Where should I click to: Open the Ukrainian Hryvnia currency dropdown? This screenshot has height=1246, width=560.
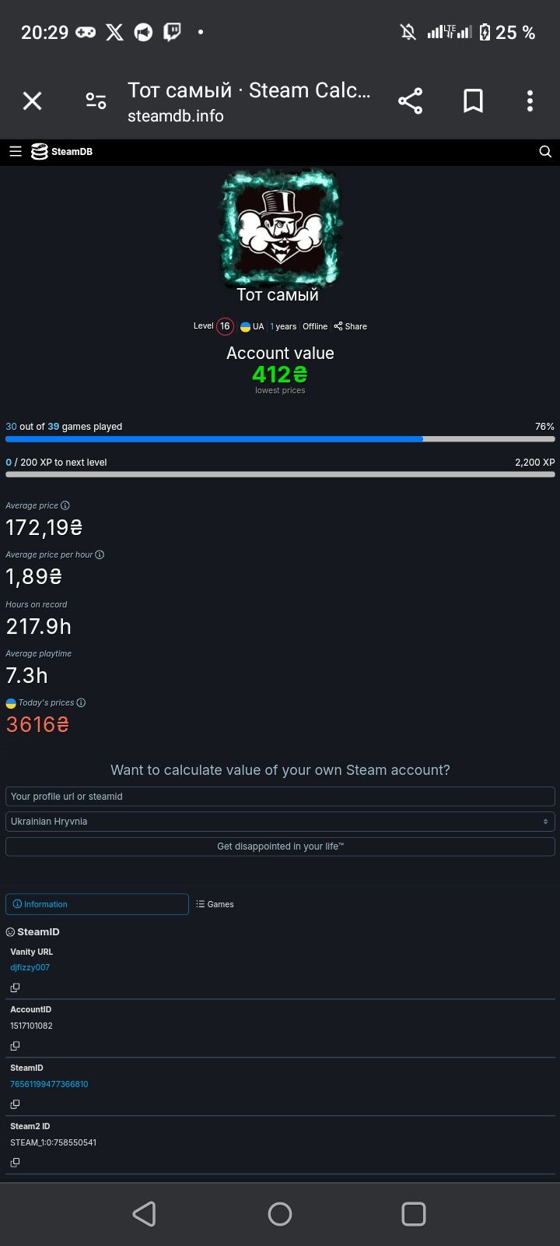point(280,822)
